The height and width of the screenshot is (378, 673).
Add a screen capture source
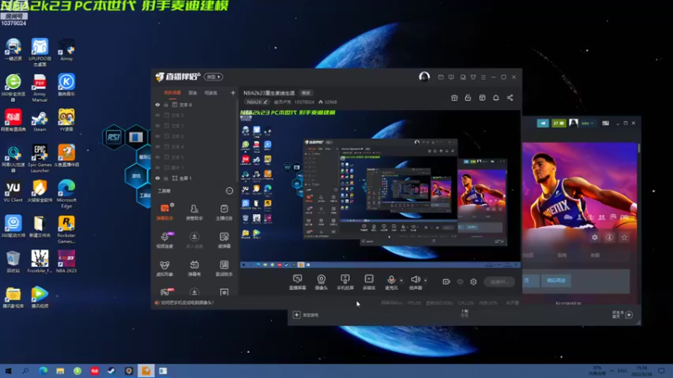point(298,282)
